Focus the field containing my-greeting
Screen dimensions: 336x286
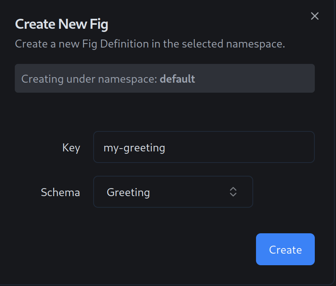pos(204,147)
